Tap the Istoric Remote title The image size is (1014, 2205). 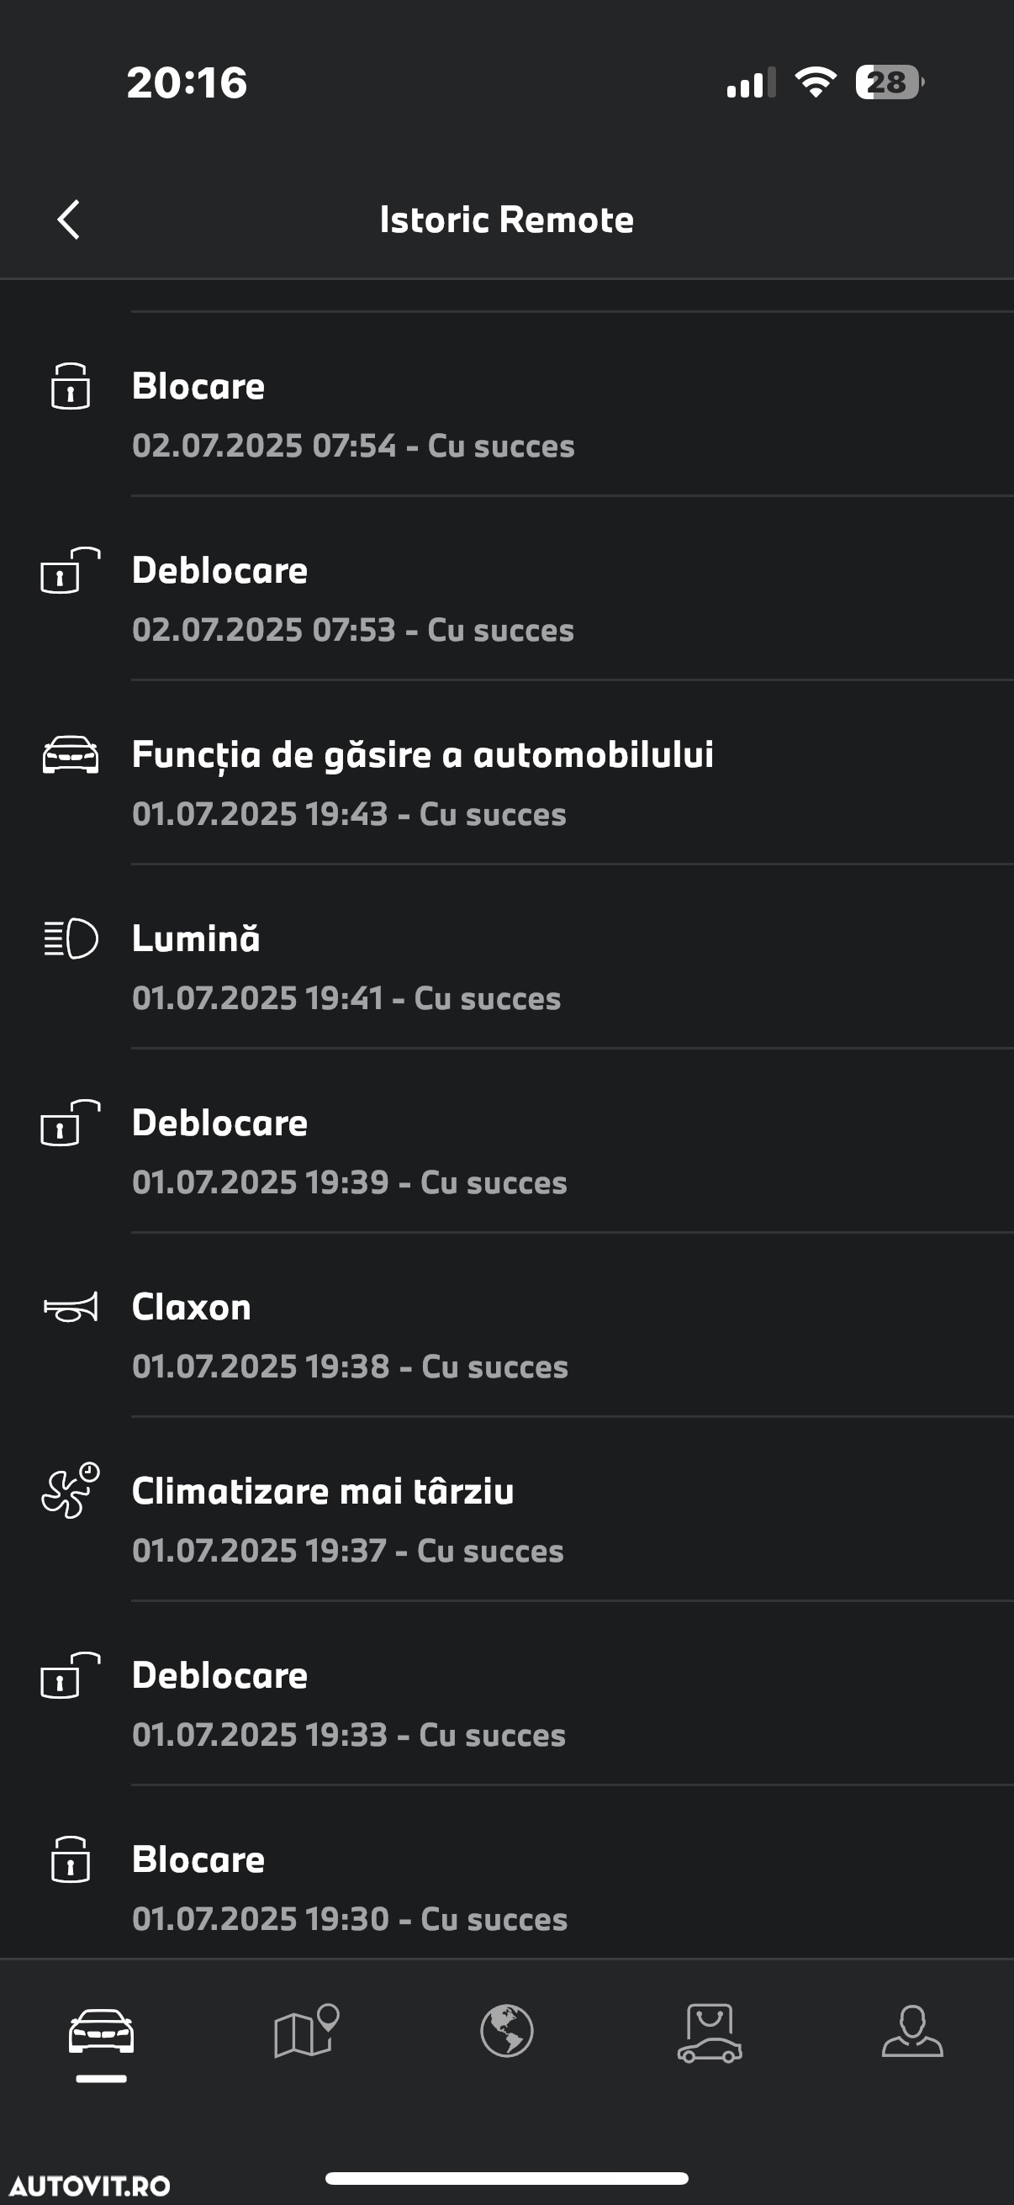(x=506, y=220)
